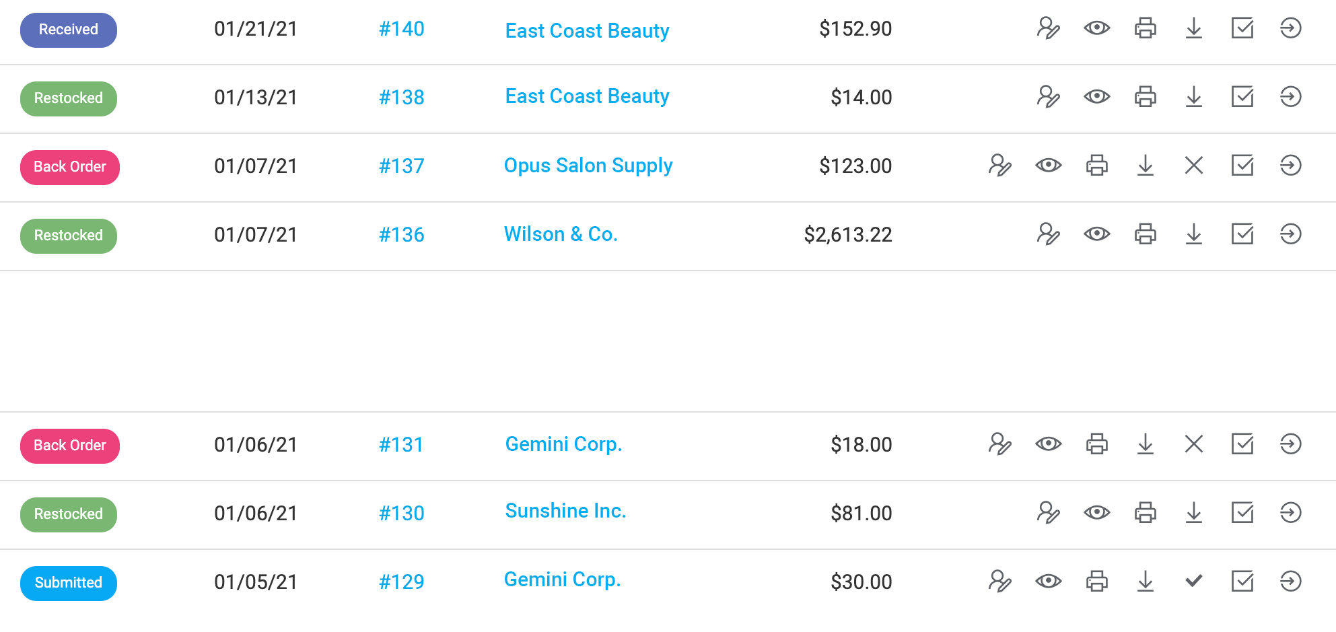The image size is (1336, 632).
Task: Click the Back Order status badge for #137
Action: (69, 167)
